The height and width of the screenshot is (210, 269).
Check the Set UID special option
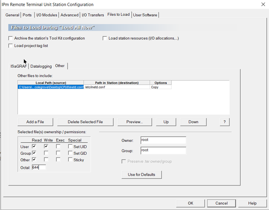(70, 146)
